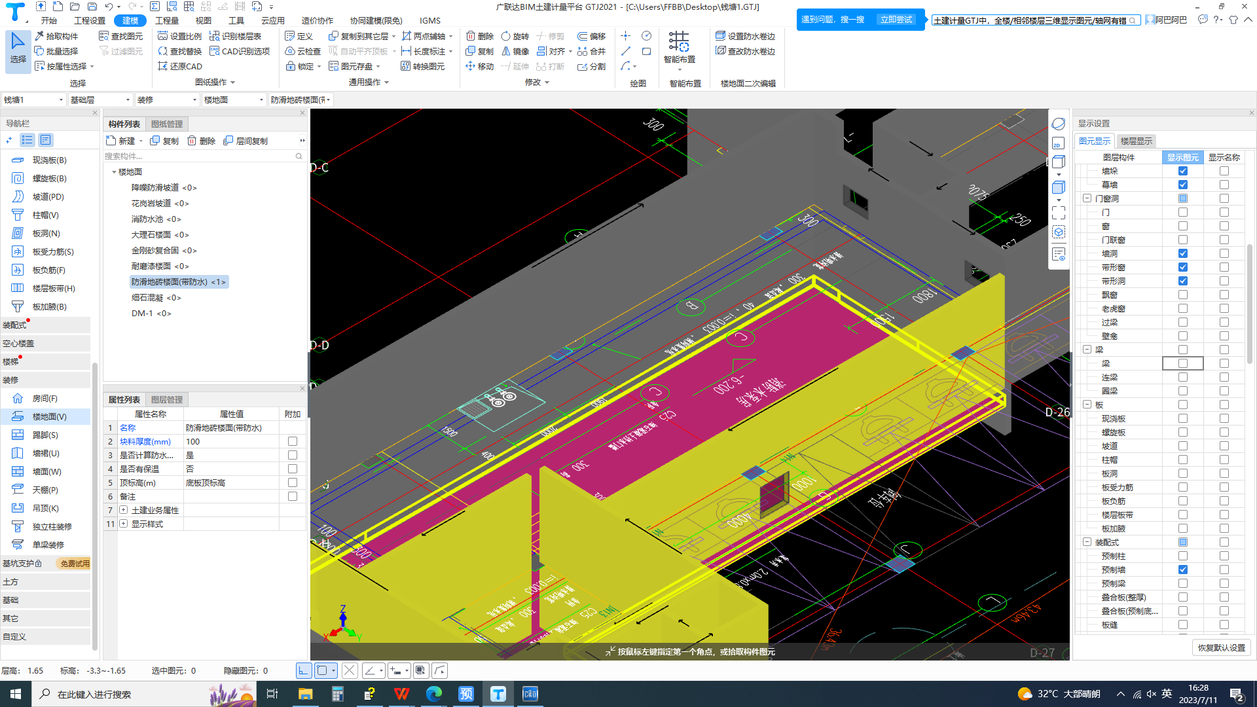The image size is (1257, 707).
Task: Uncheck 显示图元 for 幕墙
Action: tap(1182, 185)
